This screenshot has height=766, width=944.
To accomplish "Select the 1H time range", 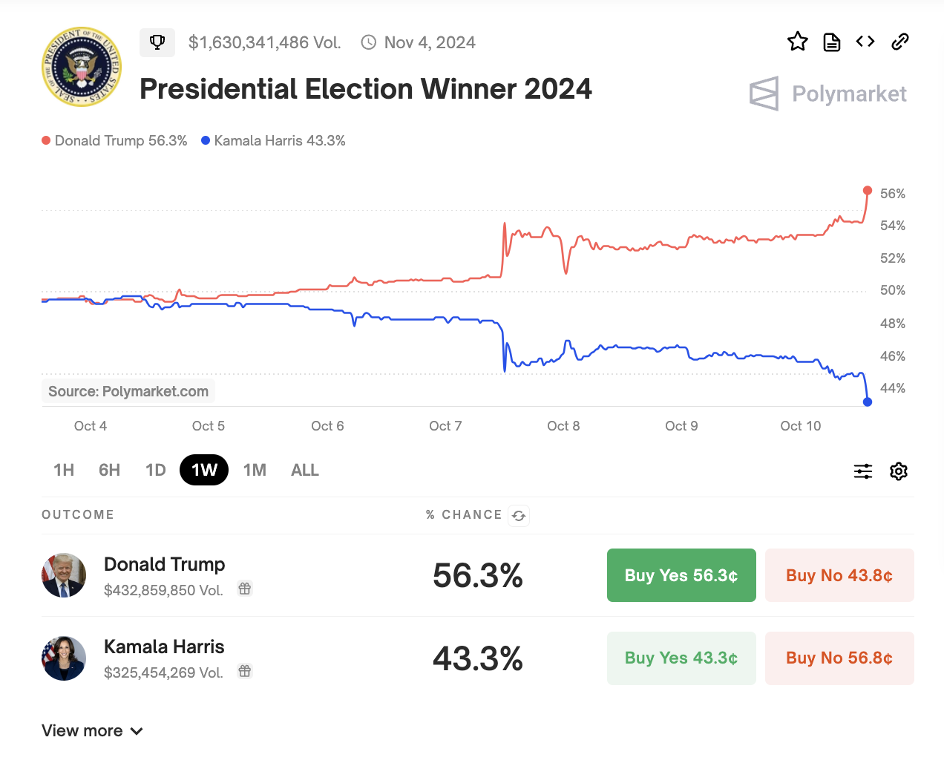I will (x=64, y=470).
